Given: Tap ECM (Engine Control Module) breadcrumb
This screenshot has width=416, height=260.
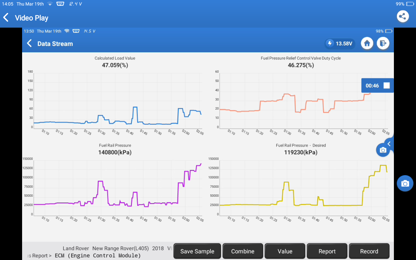Looking at the screenshot, I should coord(97,256).
